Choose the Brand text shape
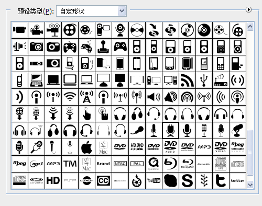 pyautogui.click(x=103, y=164)
